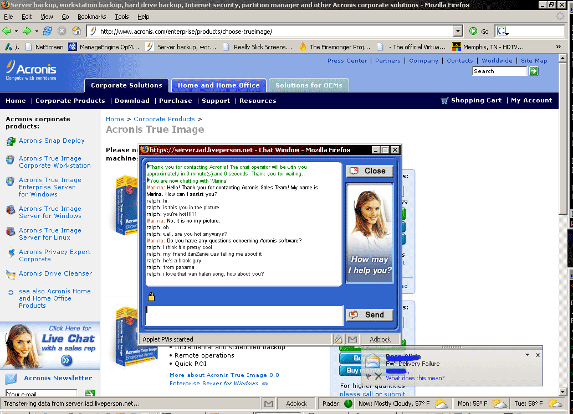
Task: Click the browser Back arrow button
Action: click(7, 31)
